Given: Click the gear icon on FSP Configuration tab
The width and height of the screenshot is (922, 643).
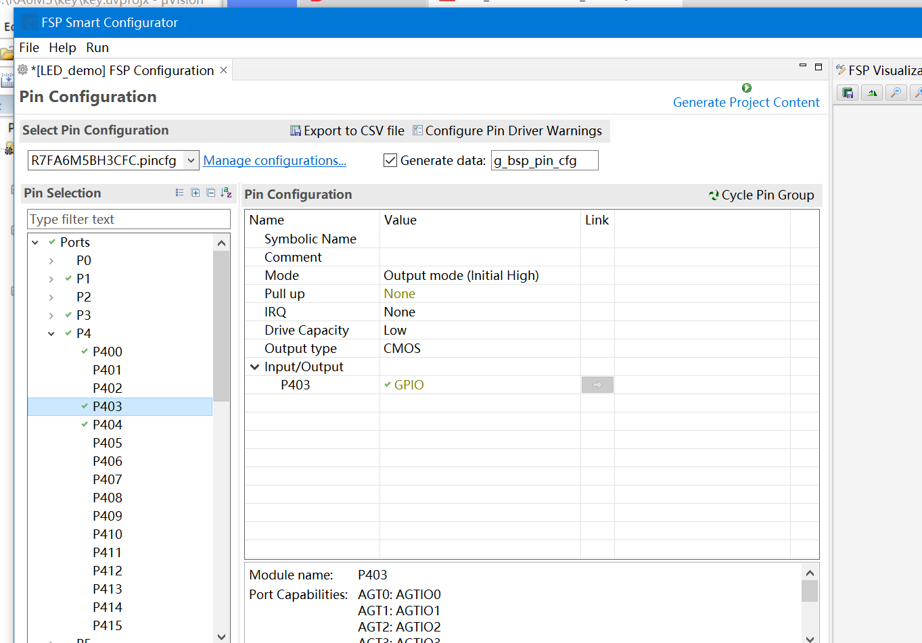Looking at the screenshot, I should point(22,70).
